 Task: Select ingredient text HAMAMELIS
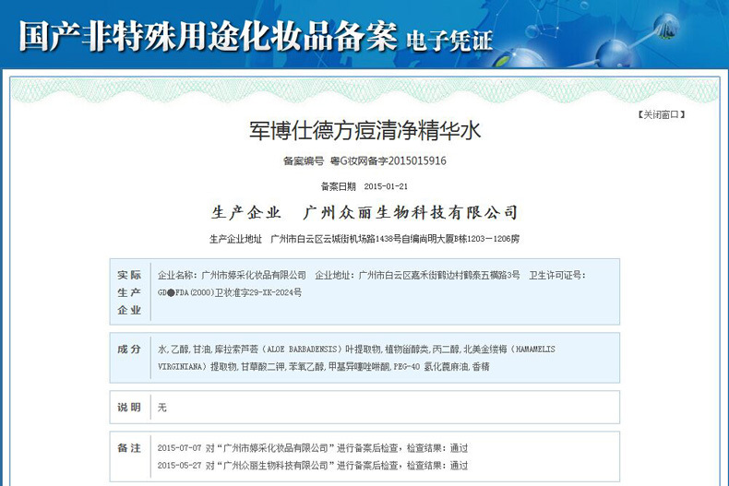point(535,349)
